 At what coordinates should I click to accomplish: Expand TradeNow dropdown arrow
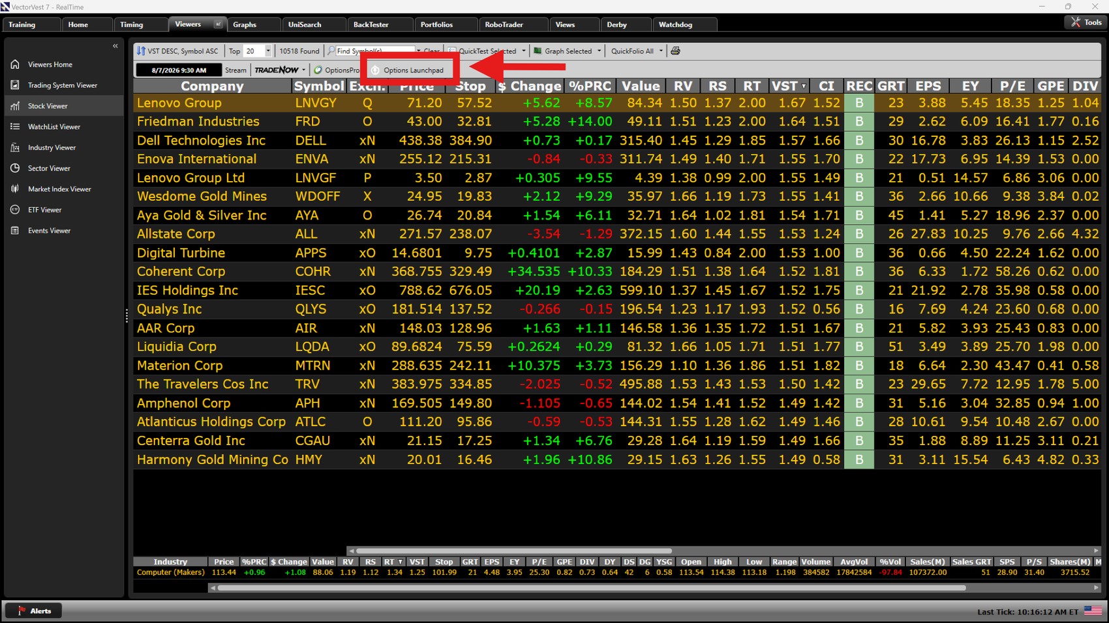point(303,70)
